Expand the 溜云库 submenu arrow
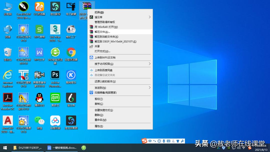Screen dimensions: 270x152 (x=150, y=17)
